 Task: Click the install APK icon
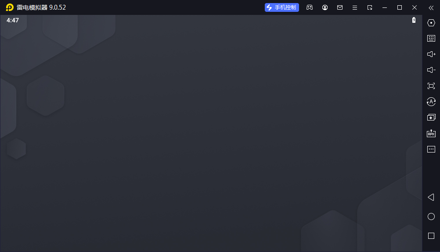point(431,133)
